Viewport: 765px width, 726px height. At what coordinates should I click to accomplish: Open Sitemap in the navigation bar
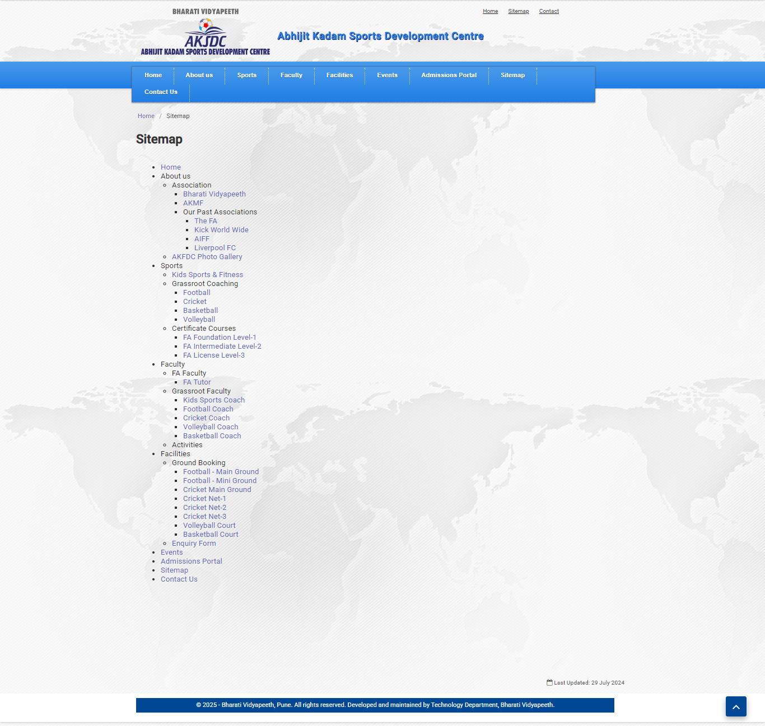click(x=512, y=75)
